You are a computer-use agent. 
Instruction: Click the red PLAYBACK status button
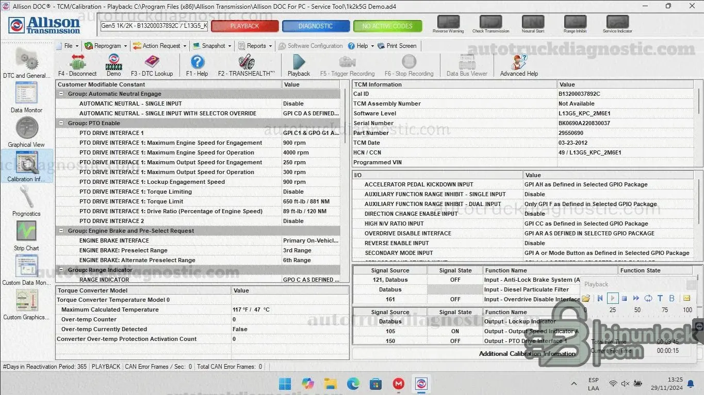tap(245, 26)
